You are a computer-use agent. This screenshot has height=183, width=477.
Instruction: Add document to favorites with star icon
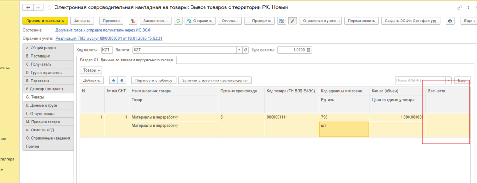click(x=49, y=7)
